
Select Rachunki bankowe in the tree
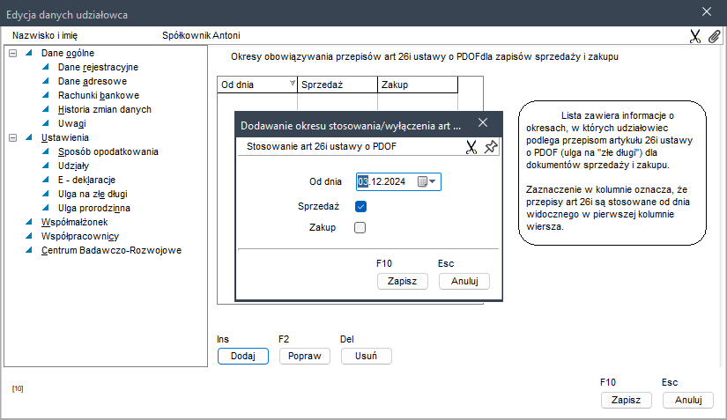coord(98,95)
